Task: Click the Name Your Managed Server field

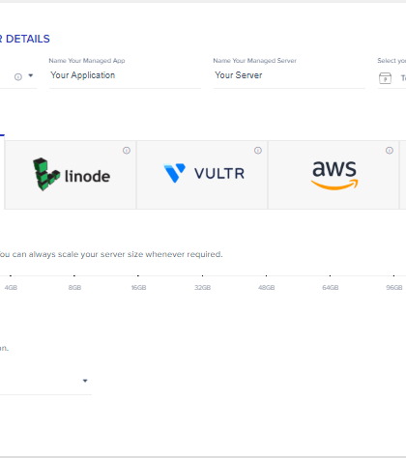Action: click(x=289, y=75)
